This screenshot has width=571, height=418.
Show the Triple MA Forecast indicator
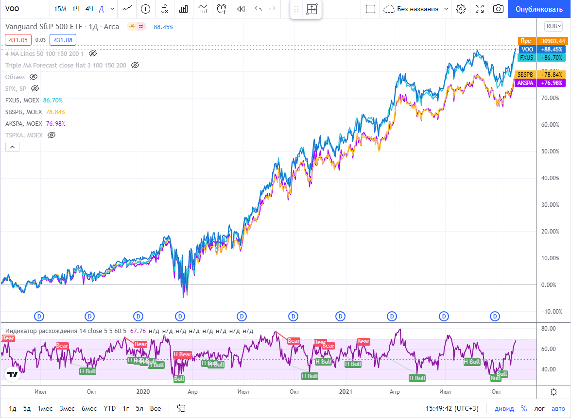click(135, 65)
